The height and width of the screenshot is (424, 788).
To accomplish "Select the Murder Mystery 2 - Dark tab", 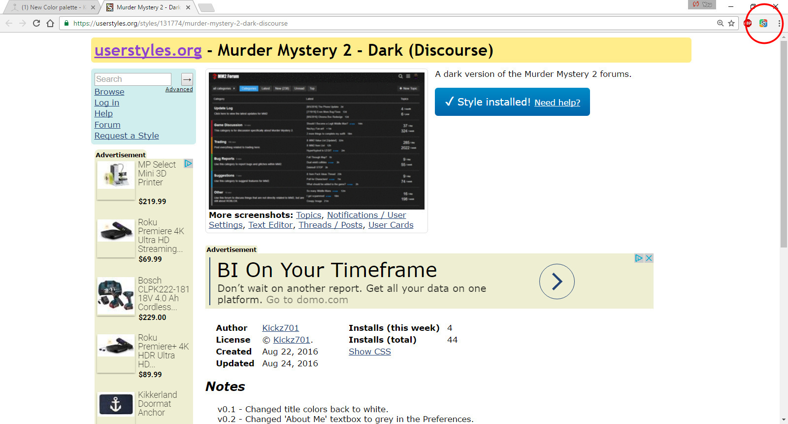I will (148, 7).
